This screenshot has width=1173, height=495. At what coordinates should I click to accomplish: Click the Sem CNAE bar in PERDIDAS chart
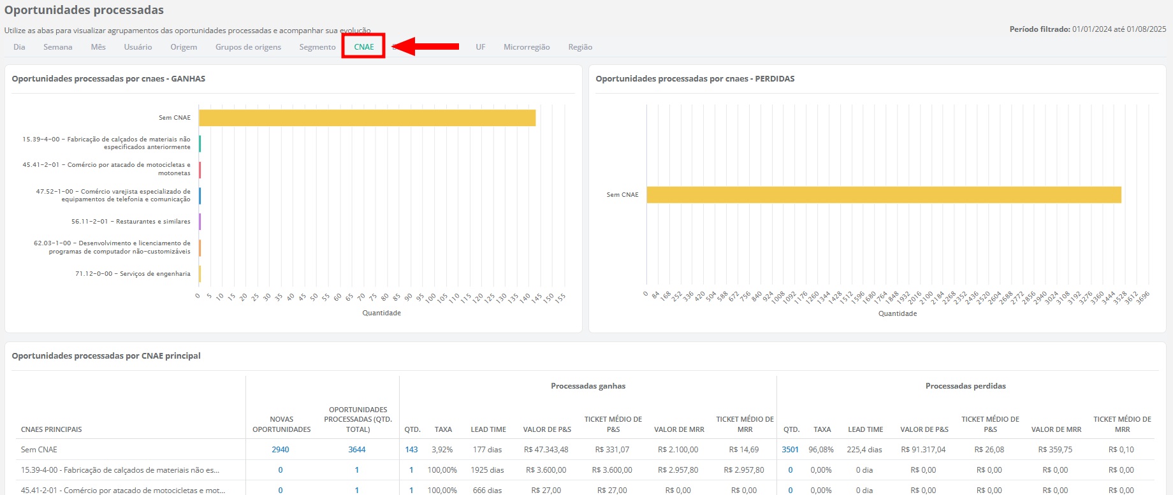883,195
